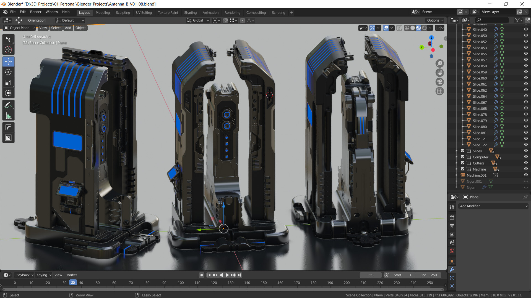Image resolution: width=531 pixels, height=298 pixels.
Task: Open the View Layer properties tab
Action: pyautogui.click(x=452, y=234)
